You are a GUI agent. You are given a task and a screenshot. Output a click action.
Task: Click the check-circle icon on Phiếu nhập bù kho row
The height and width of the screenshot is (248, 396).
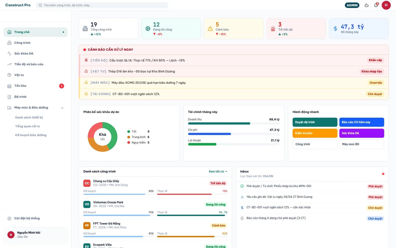tap(242, 186)
